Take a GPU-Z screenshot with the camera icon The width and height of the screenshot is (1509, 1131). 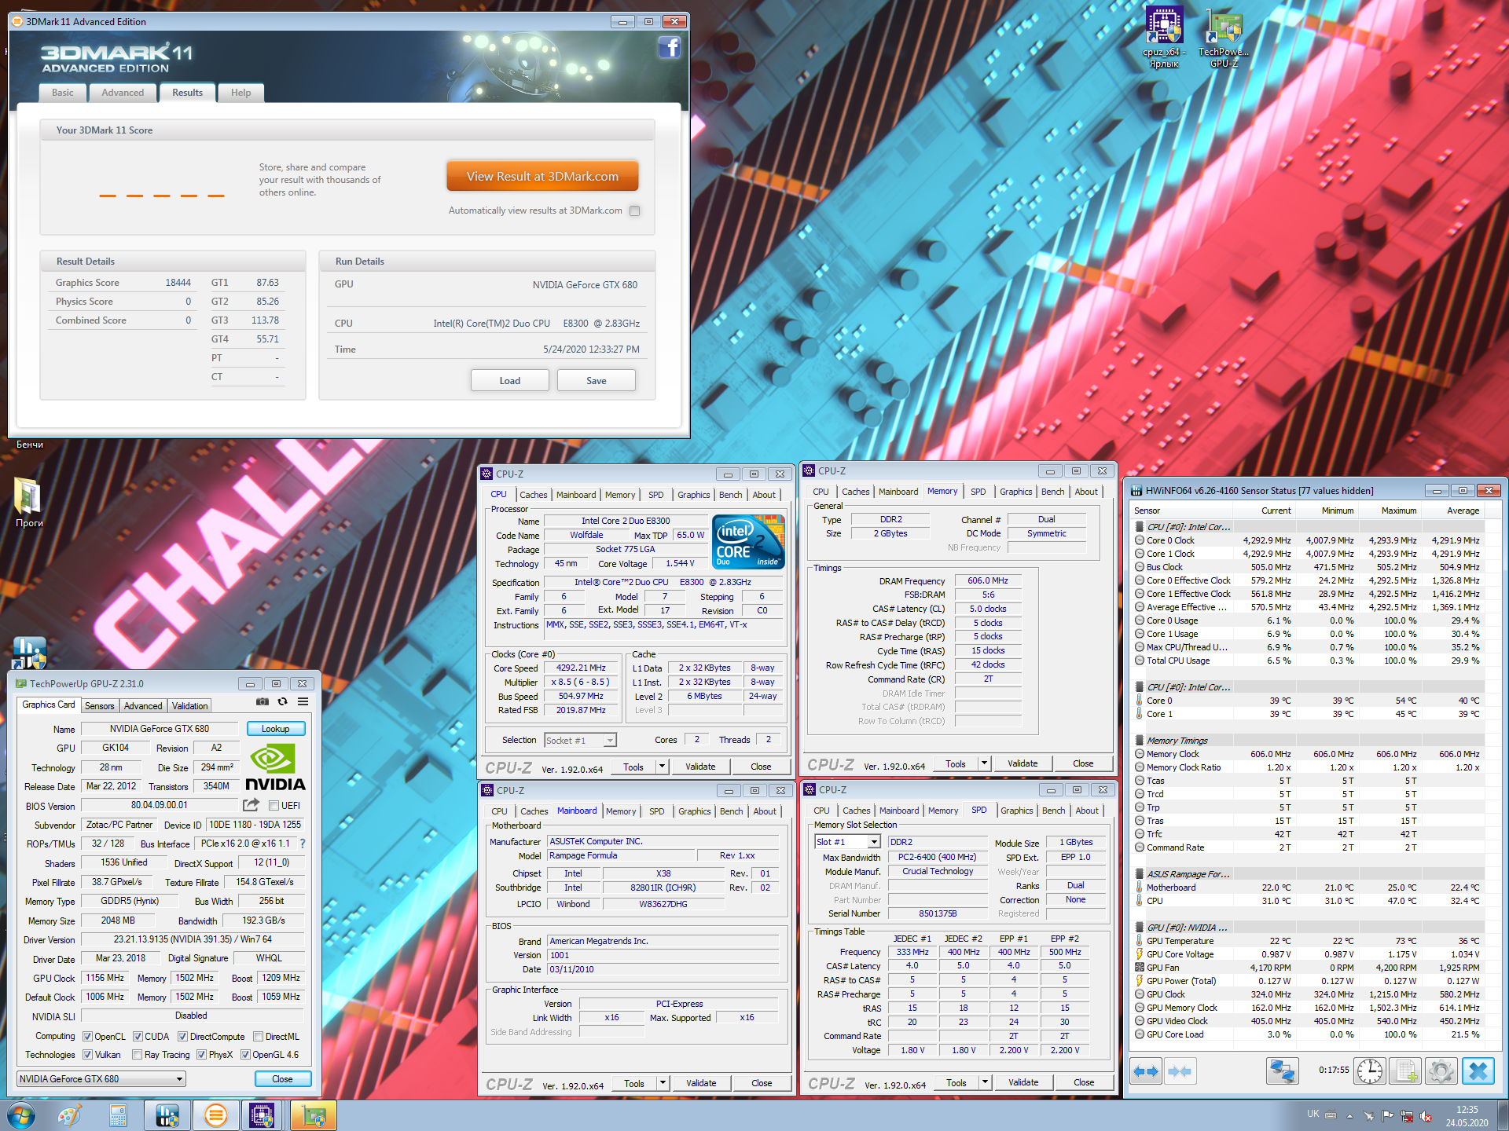tap(263, 701)
